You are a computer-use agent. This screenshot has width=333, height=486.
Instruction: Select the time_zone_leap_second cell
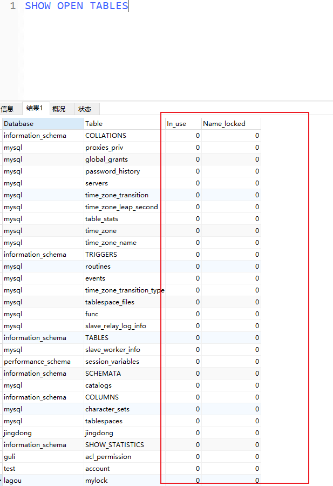click(x=125, y=207)
